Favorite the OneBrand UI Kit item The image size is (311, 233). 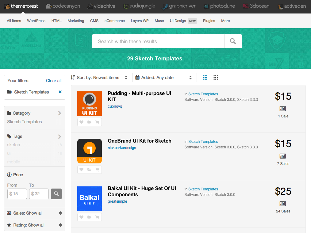pos(81,170)
